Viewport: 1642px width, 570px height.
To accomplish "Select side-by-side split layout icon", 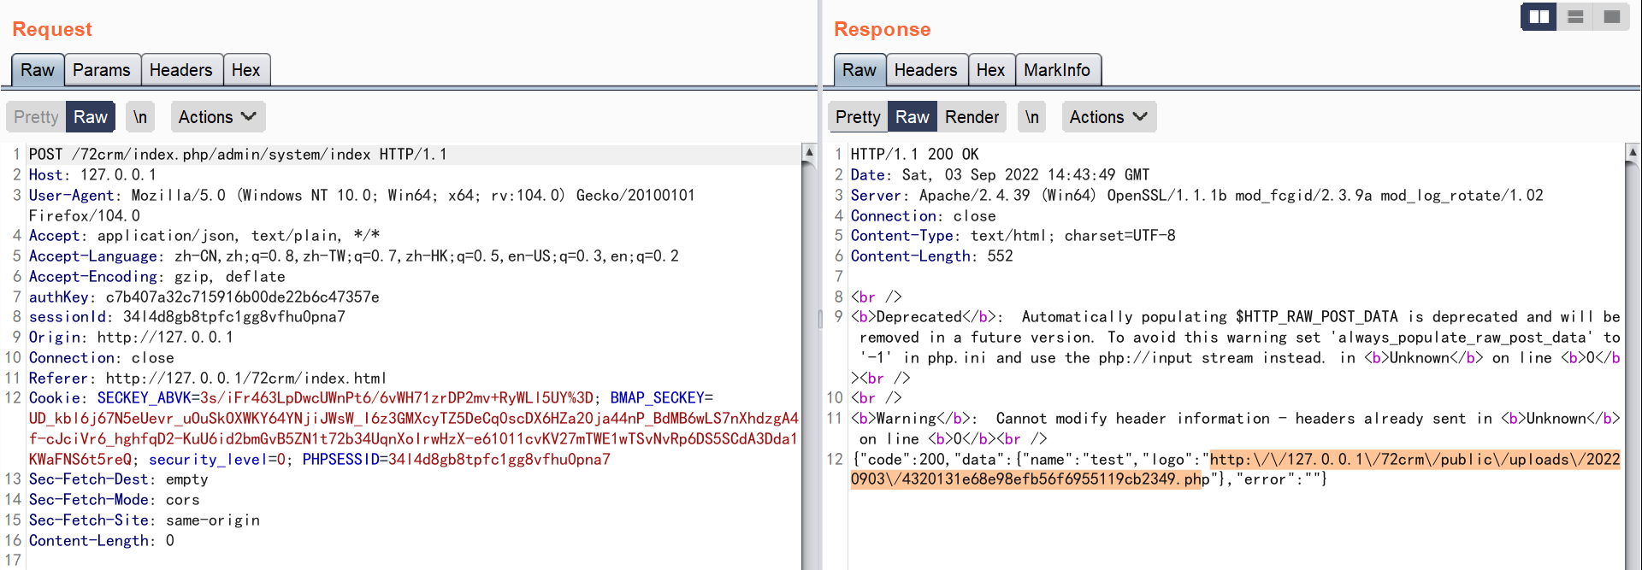I will coord(1539,17).
